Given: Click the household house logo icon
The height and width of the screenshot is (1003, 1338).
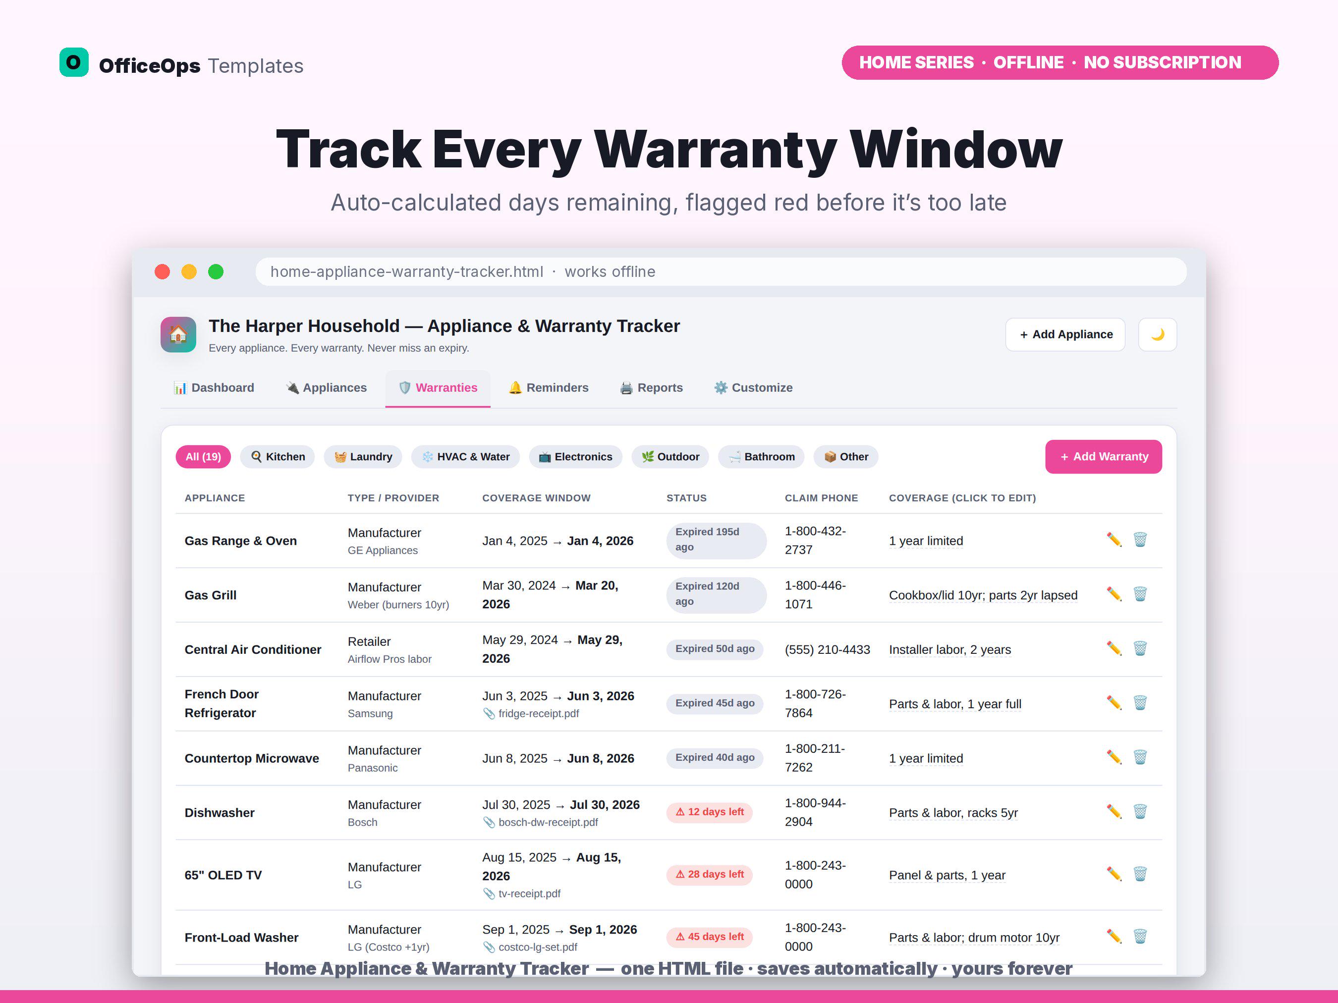Looking at the screenshot, I should point(178,334).
